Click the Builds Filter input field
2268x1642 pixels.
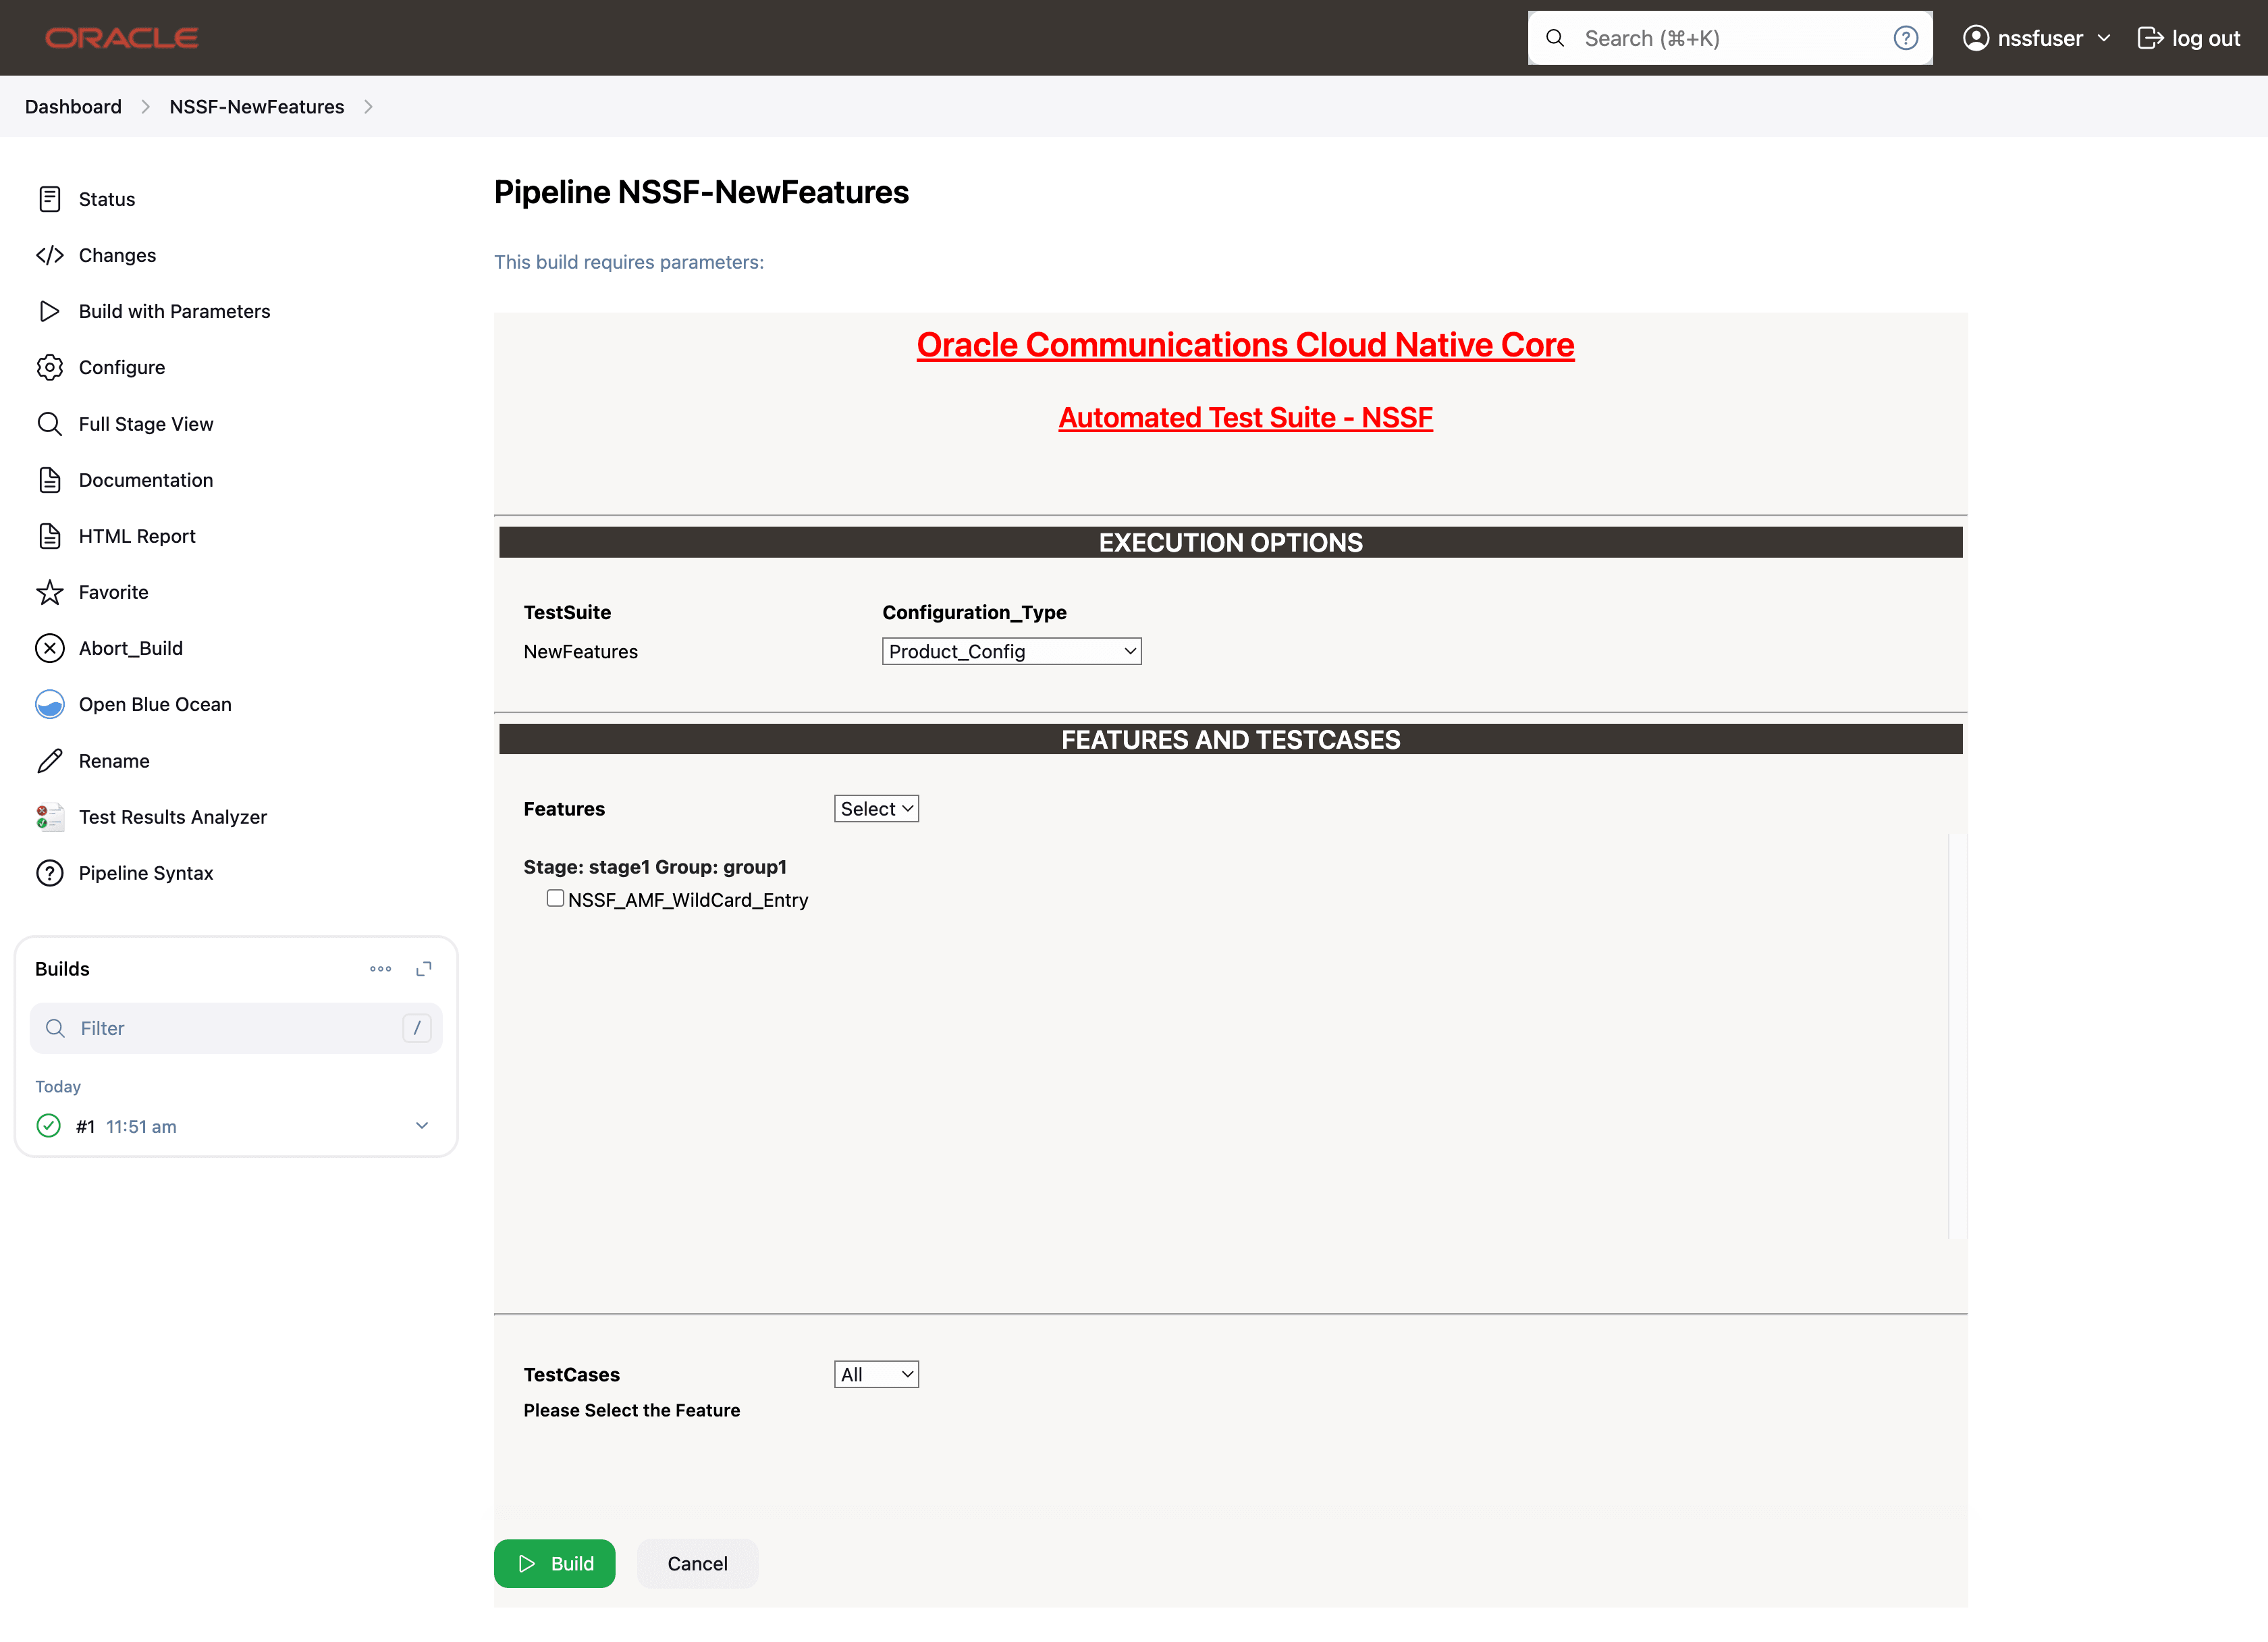(x=236, y=1028)
